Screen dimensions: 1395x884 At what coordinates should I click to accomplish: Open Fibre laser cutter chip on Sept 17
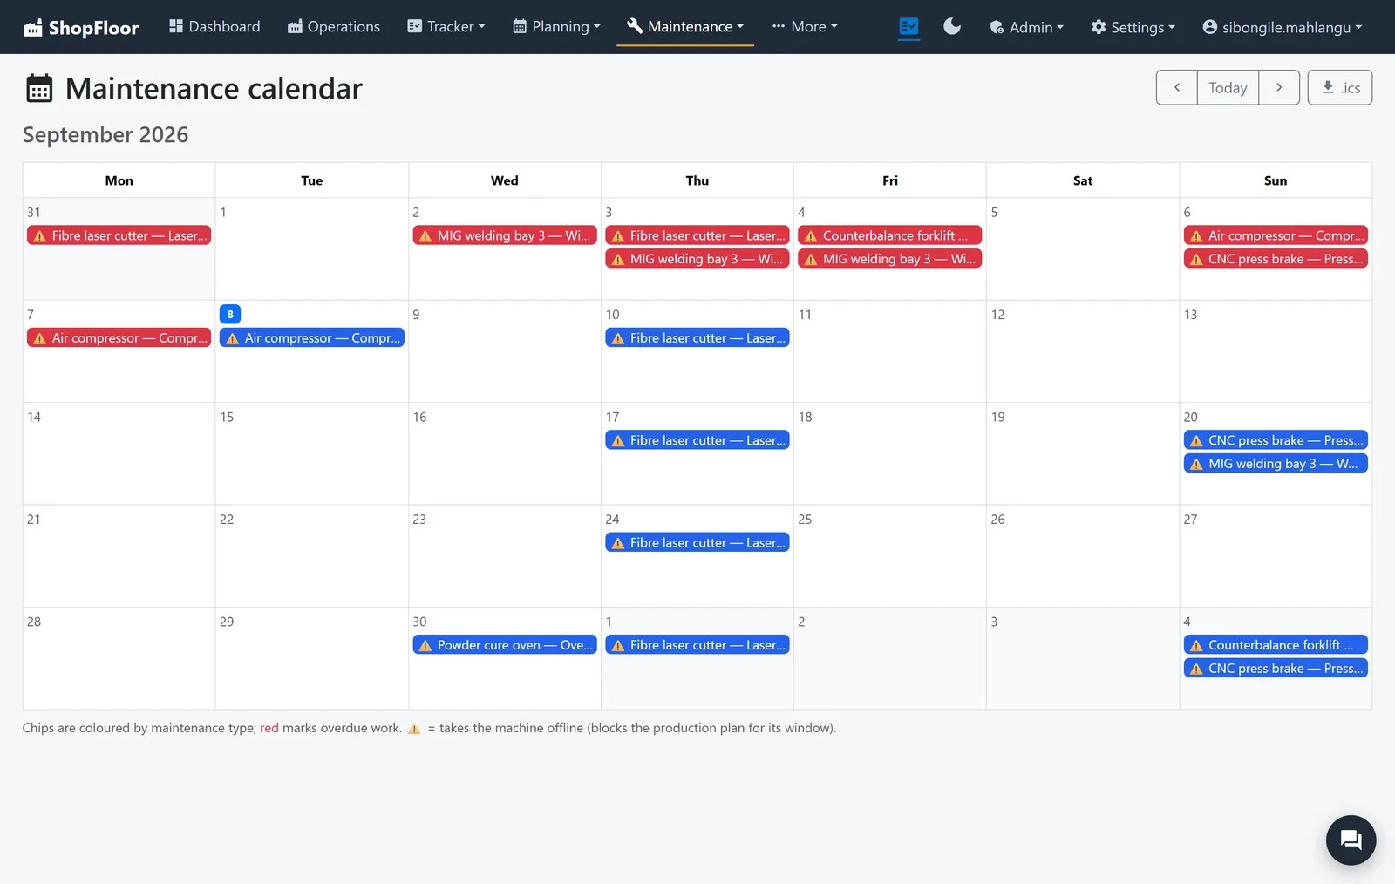click(x=697, y=440)
